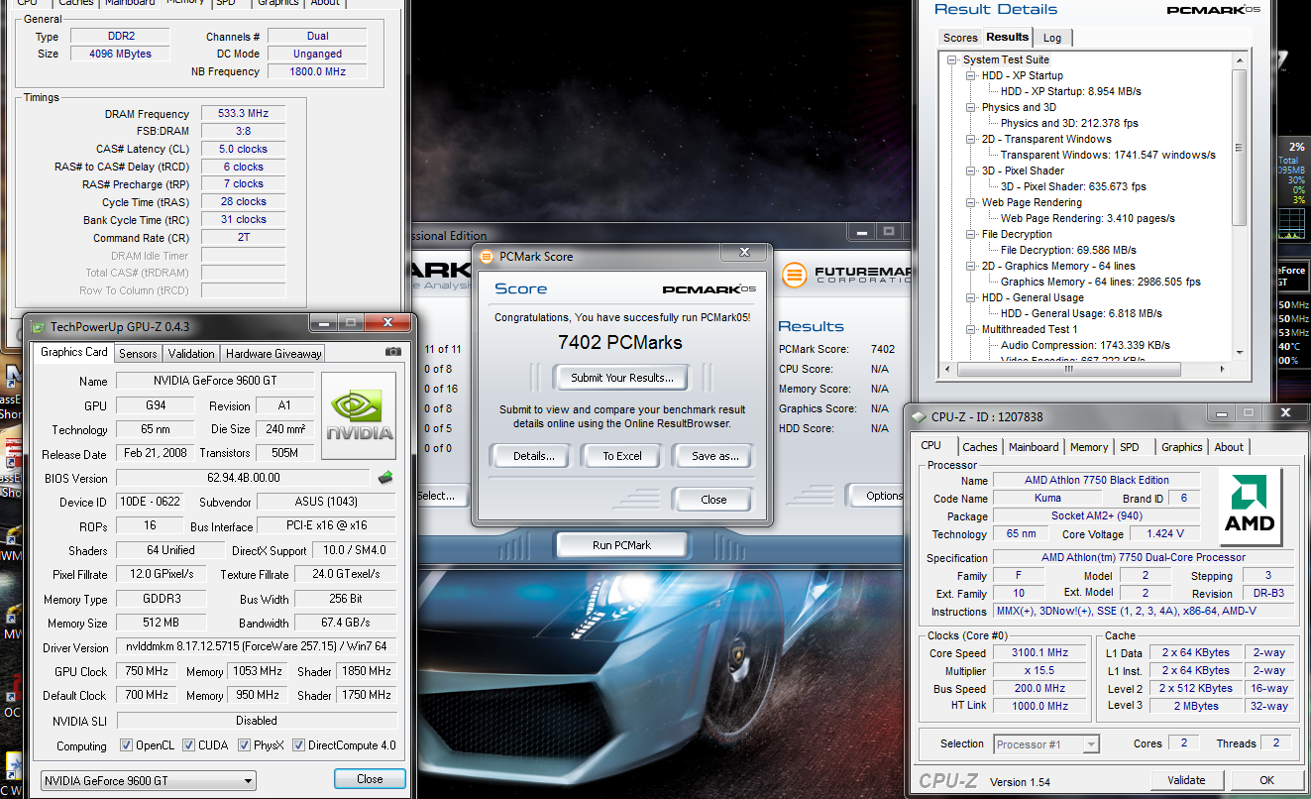Viewport: 1311px width, 799px height.
Task: Open the NVIDIA GeForce 9600 GT dropdown
Action: (x=148, y=781)
